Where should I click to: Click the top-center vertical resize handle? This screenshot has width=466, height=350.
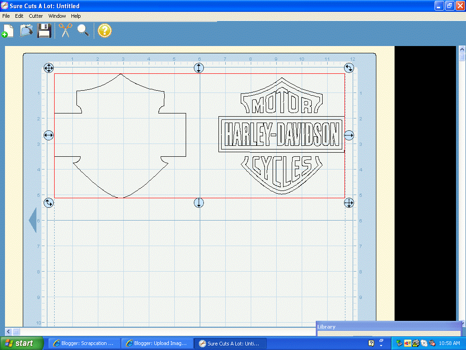(x=199, y=68)
